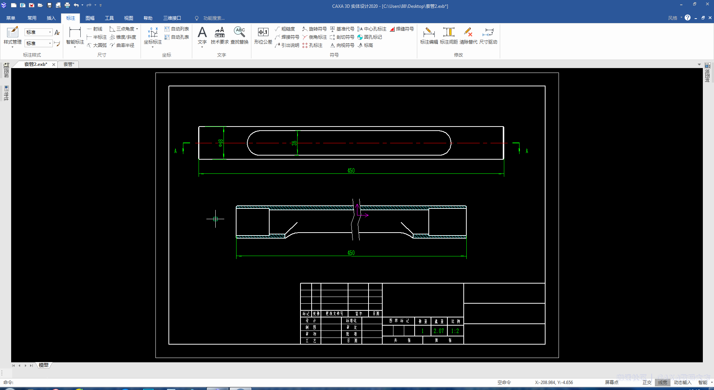Click the 清除替代 clear override tool

[469, 36]
